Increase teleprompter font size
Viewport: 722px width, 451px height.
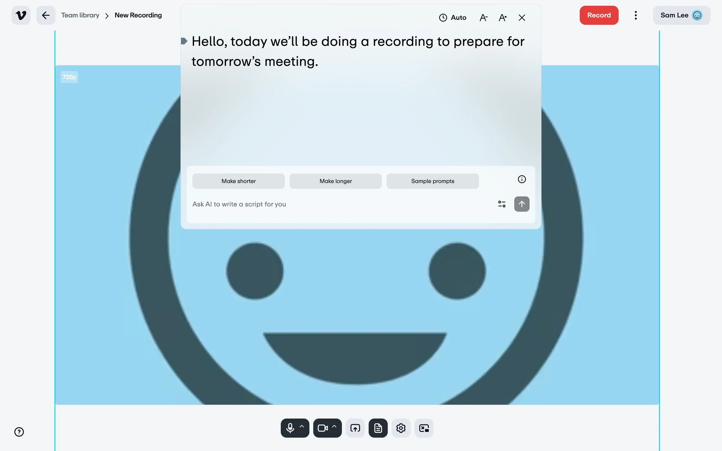pos(503,18)
